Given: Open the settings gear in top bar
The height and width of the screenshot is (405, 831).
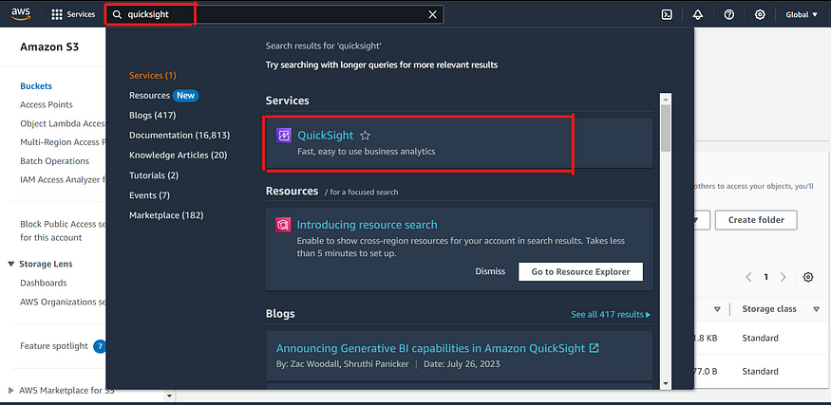Looking at the screenshot, I should point(760,15).
